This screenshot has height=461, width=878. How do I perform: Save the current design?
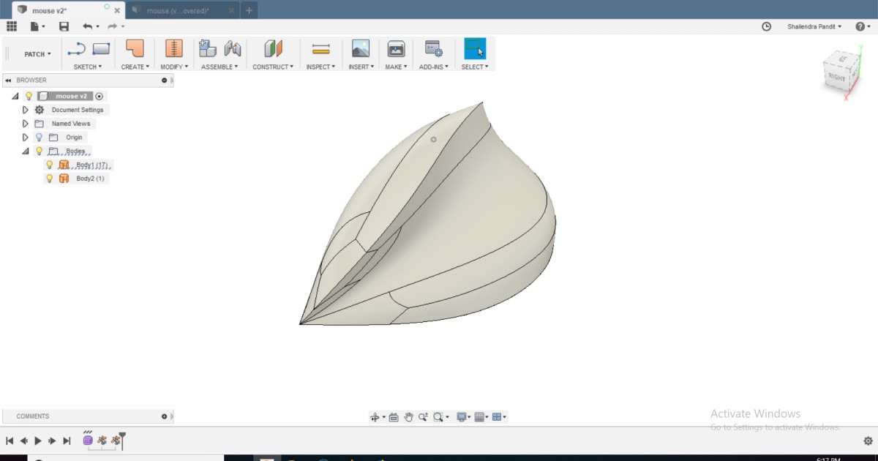pos(64,26)
